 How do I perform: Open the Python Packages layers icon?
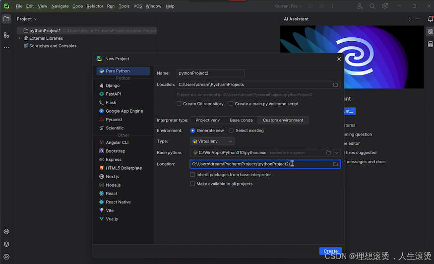(x=6, y=244)
